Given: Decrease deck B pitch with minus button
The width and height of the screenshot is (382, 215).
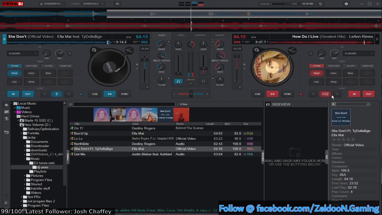Looking at the screenshot, I should pos(234,87).
